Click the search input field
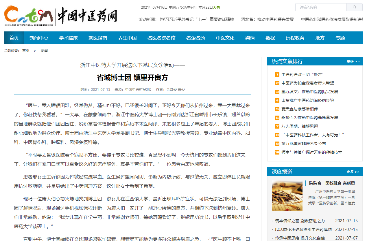Image resolution: width=367 pixels, height=241 pixels. click(321, 7)
